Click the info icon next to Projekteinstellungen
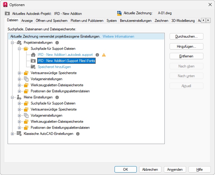The height and width of the screenshot is (175, 215). (57, 43)
